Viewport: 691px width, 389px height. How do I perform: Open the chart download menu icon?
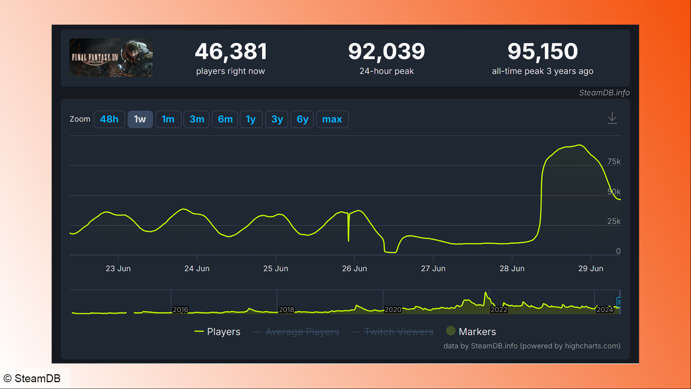point(612,118)
